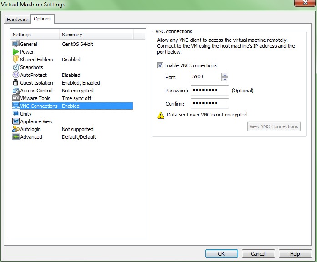Screen dimensions: 317x262
Task: Select the Shared Folders label
Action: point(36,60)
